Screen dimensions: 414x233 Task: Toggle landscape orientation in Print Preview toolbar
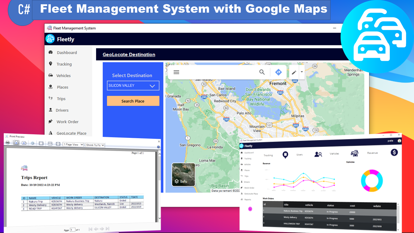pyautogui.click(x=24, y=143)
